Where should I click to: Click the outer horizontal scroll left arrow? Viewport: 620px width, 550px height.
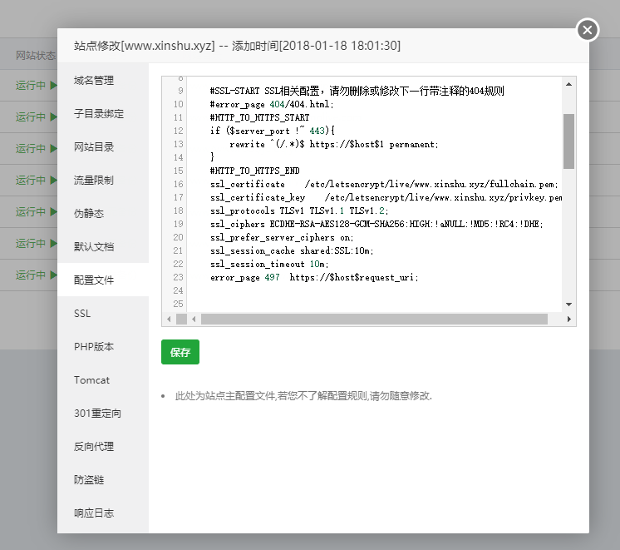[169, 319]
